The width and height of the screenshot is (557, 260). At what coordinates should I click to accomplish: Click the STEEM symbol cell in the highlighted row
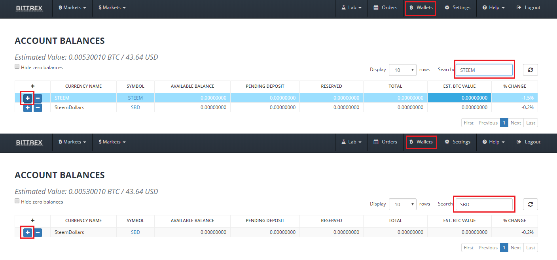tap(135, 98)
